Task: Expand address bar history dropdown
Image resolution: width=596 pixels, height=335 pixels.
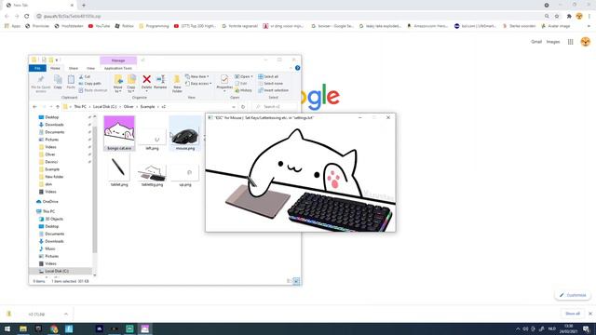Action: coord(234,107)
